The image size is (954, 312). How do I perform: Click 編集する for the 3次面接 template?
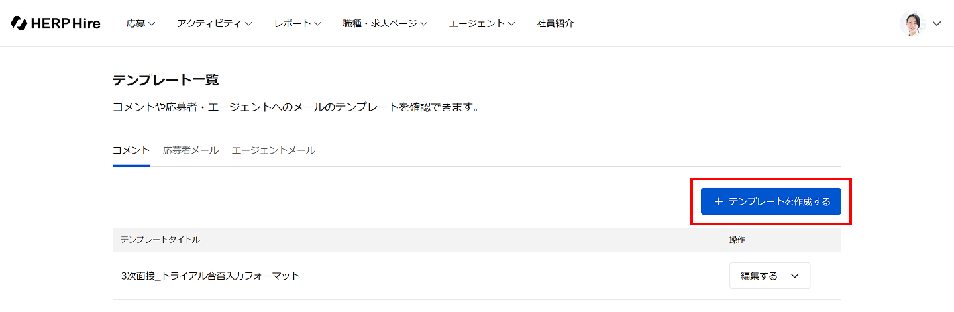(x=759, y=276)
